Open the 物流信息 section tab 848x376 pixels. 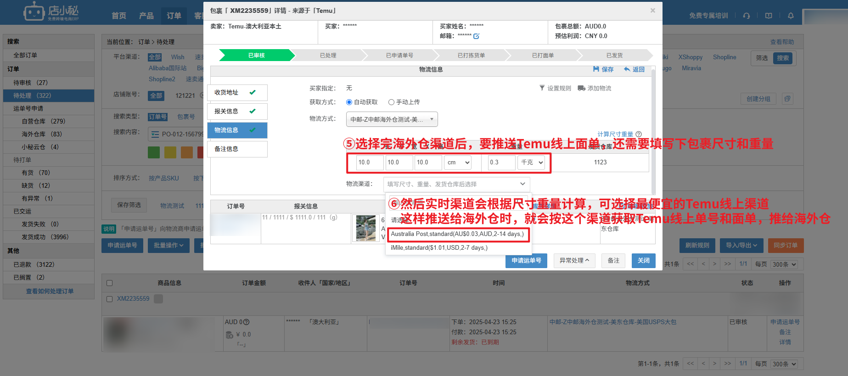pyautogui.click(x=237, y=130)
